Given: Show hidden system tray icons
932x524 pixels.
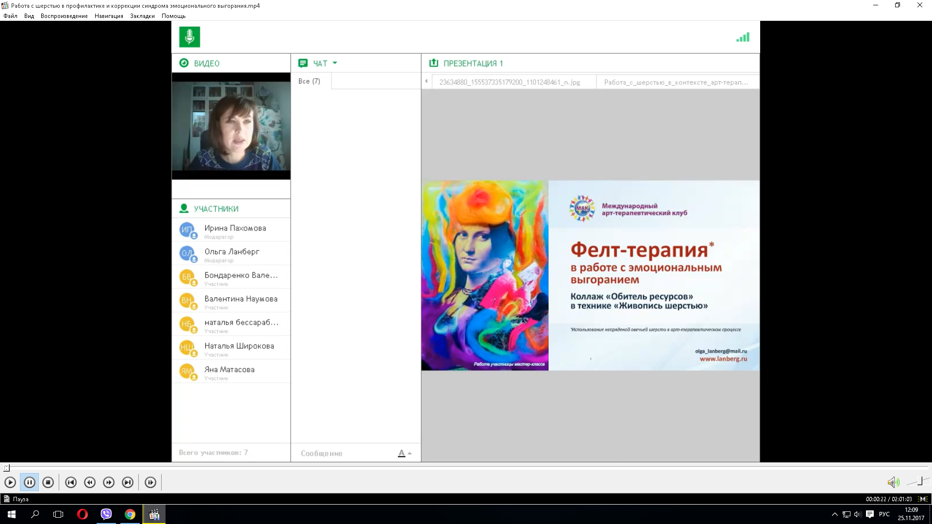Looking at the screenshot, I should [834, 514].
